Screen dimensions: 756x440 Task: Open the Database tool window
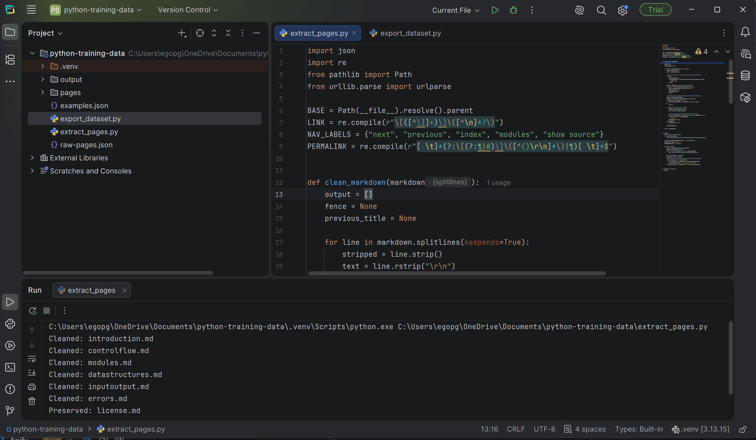(x=745, y=75)
